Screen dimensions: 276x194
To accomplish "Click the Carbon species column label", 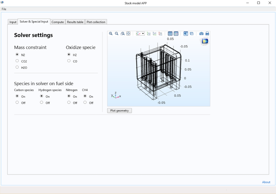I will [24, 90].
